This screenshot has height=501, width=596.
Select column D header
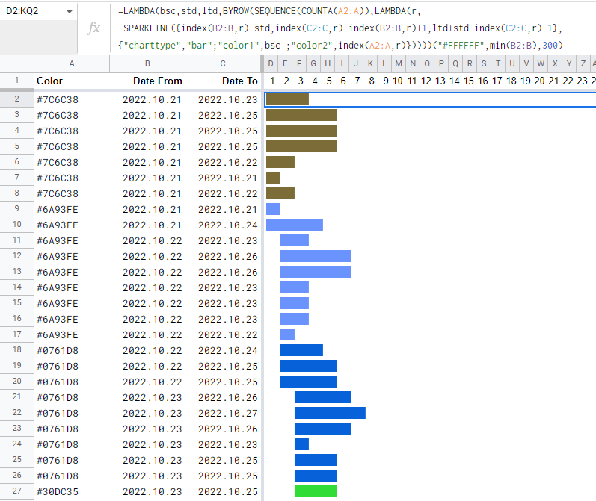click(x=271, y=63)
